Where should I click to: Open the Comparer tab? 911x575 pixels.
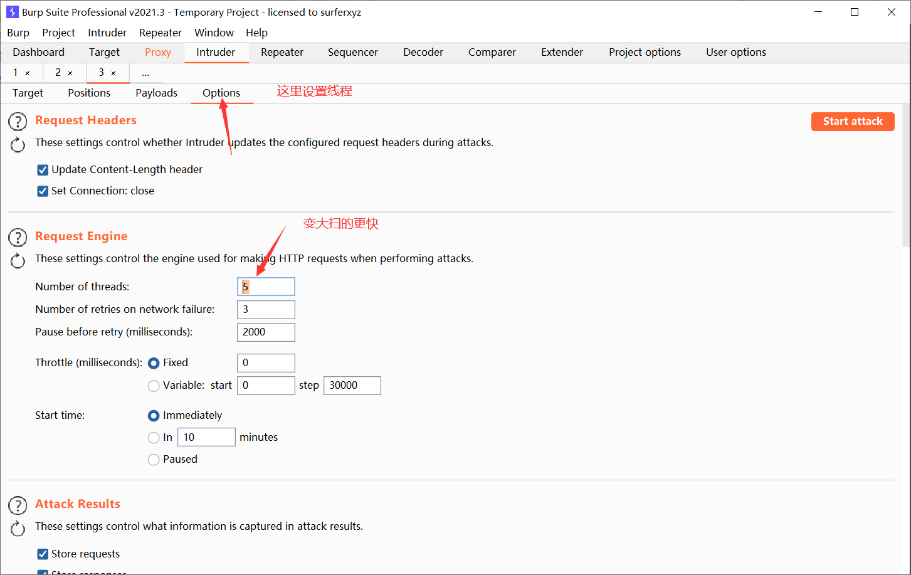(x=492, y=53)
